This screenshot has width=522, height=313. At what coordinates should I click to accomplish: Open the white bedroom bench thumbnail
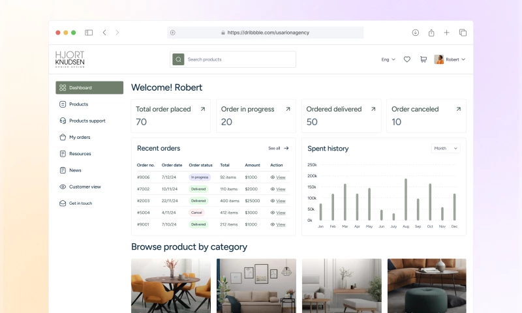point(342,286)
